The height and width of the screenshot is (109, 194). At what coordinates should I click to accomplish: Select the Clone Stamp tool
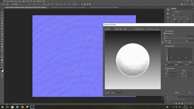click(2, 34)
